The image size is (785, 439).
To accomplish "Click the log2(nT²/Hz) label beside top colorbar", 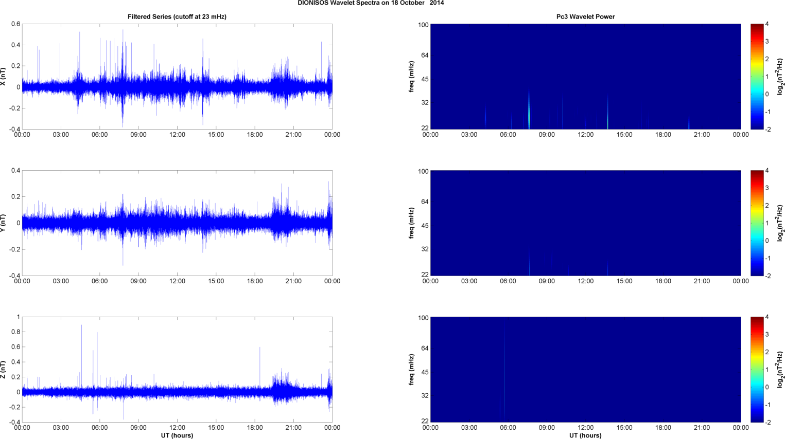I will coord(780,77).
